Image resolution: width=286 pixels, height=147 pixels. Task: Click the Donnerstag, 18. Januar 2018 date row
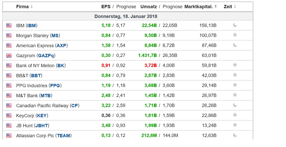pos(126,16)
